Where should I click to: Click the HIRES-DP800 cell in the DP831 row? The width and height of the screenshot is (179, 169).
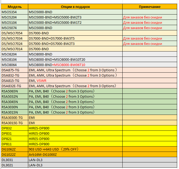coord(75,133)
